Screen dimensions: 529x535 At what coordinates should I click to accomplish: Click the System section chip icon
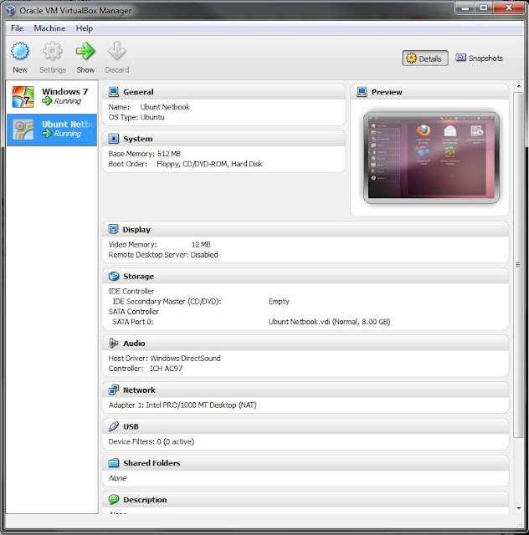tap(114, 139)
